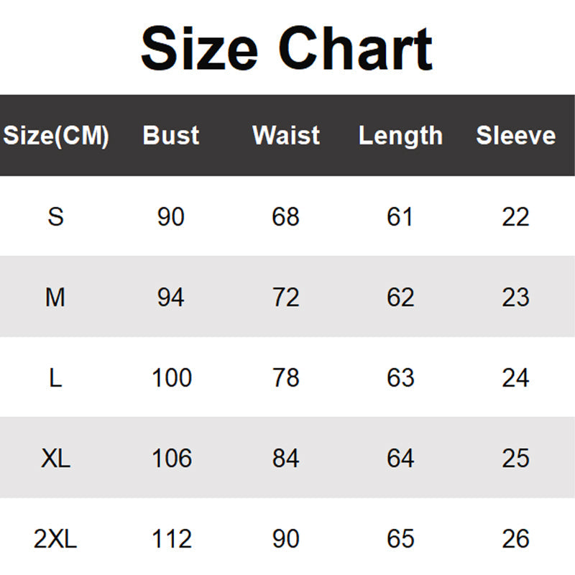This screenshot has height=575, width=575.
Task: Select the Bust column header
Action: (x=171, y=135)
